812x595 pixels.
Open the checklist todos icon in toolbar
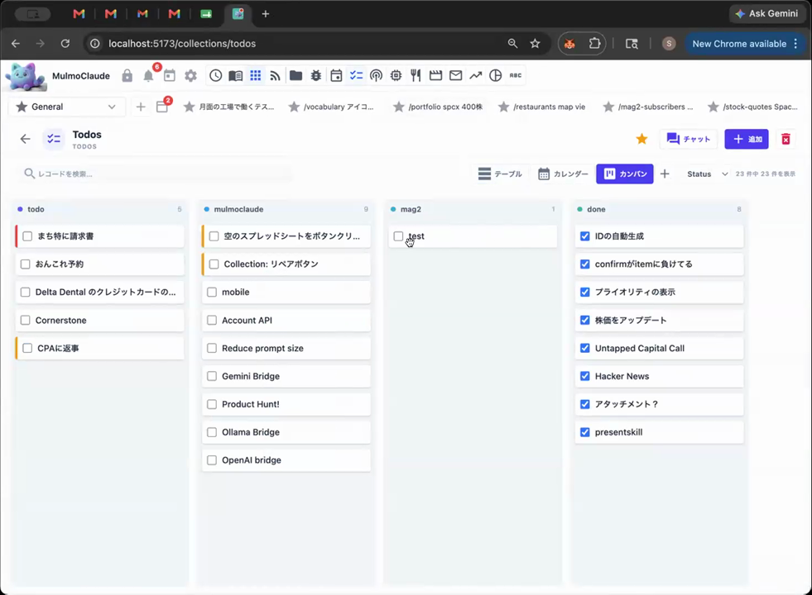point(356,75)
